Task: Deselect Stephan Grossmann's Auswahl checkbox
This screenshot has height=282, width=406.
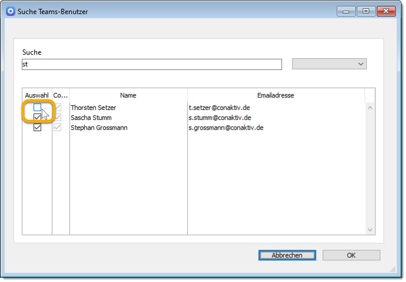Action: (x=38, y=127)
